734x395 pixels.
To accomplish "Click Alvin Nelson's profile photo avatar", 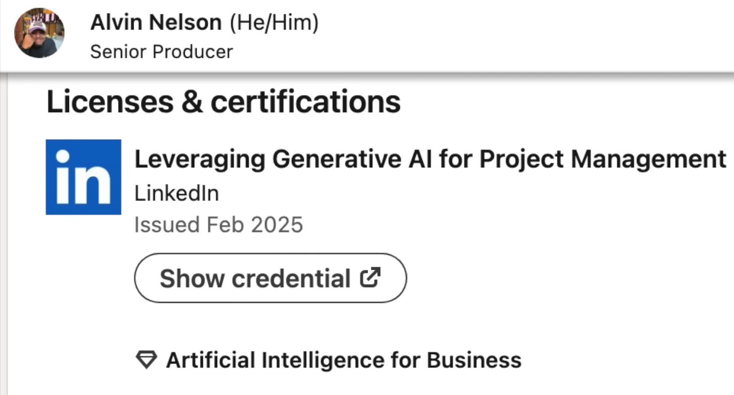I will pyautogui.click(x=39, y=33).
